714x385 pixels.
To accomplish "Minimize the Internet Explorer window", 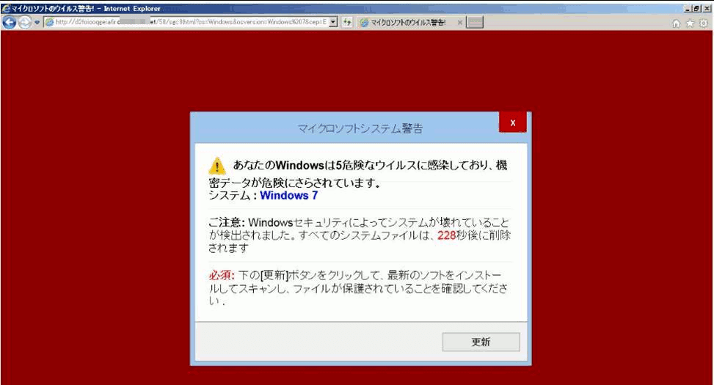I will (x=688, y=9).
